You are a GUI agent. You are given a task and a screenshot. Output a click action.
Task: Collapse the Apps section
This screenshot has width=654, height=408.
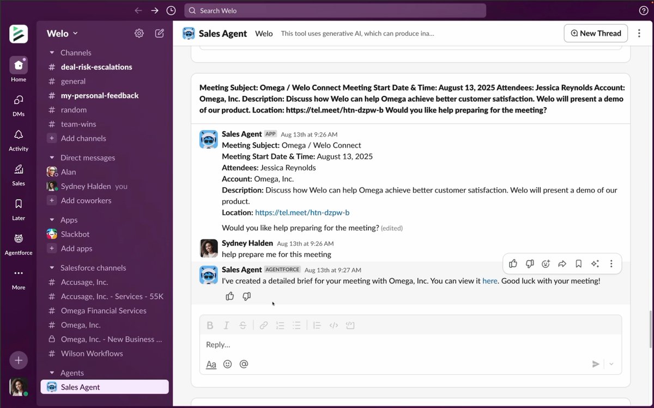tap(52, 220)
